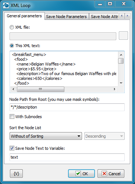Open the Without of Sorting dropdown
The image size is (135, 184).
[x=46, y=136]
